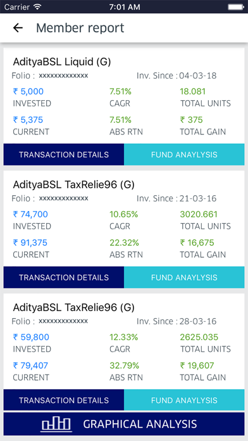Tap the Member report header title
This screenshot has height=441, width=248.
click(80, 28)
